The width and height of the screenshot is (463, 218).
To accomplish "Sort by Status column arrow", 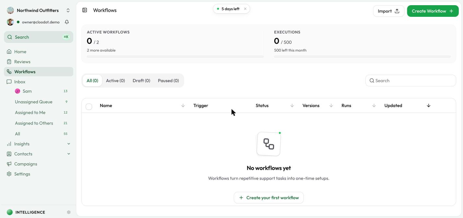I will 292,105.
